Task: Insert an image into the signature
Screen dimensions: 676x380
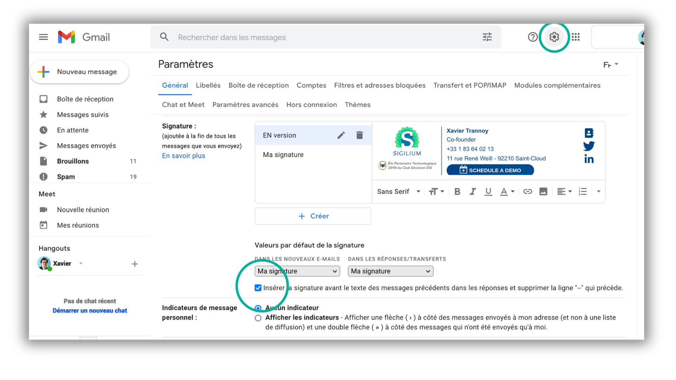Action: click(543, 191)
